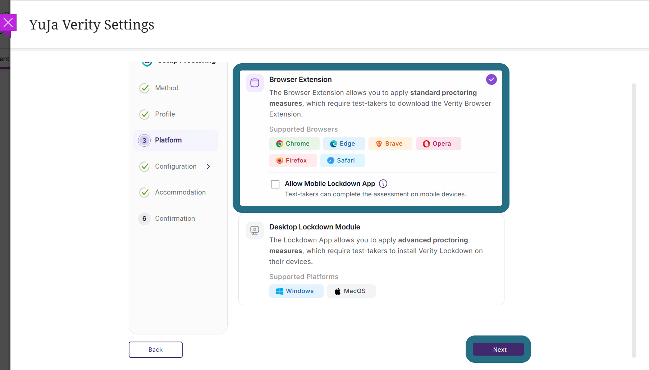Go to the Method step
The image size is (649, 370).
click(x=166, y=88)
